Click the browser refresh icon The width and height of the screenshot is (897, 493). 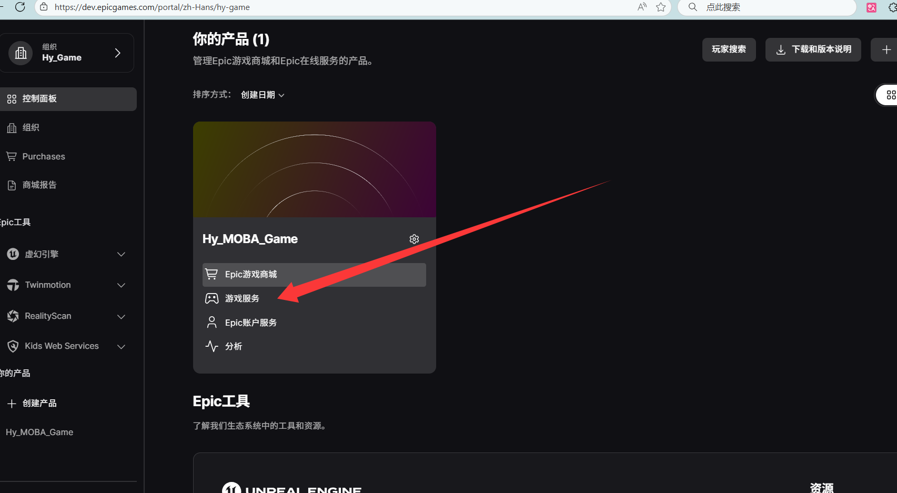click(20, 7)
